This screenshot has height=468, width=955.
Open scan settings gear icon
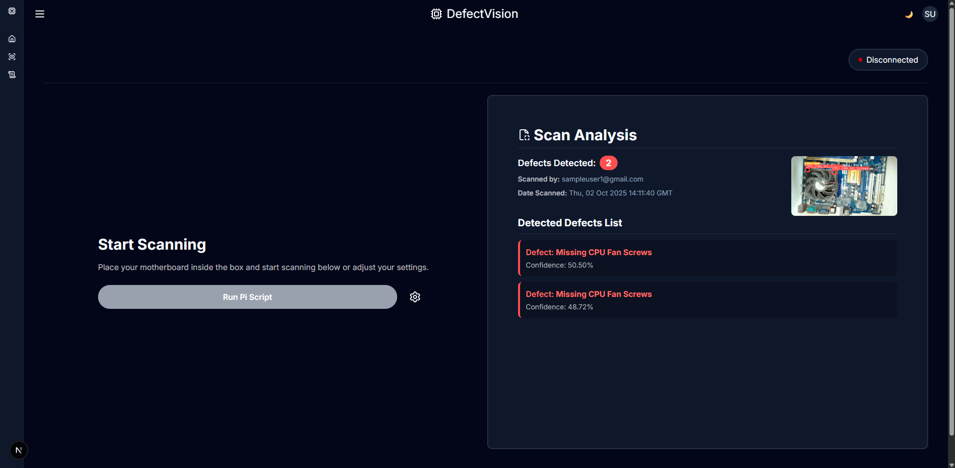(415, 297)
